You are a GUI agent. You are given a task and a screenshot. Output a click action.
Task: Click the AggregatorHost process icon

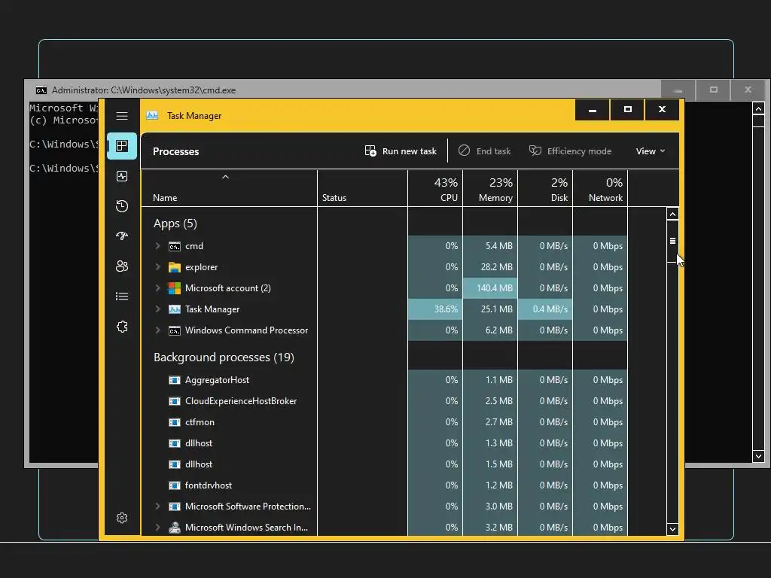[x=175, y=380]
